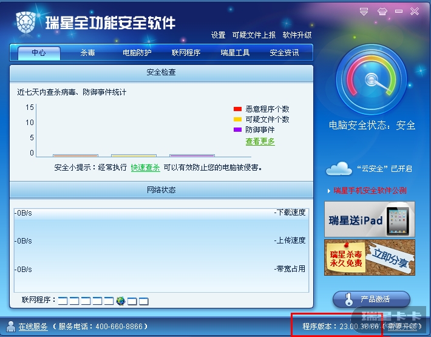The width and height of the screenshot is (431, 337).
Task: Click 近七天内查杀病毒、防御事件统计 heading
Action: 72,92
